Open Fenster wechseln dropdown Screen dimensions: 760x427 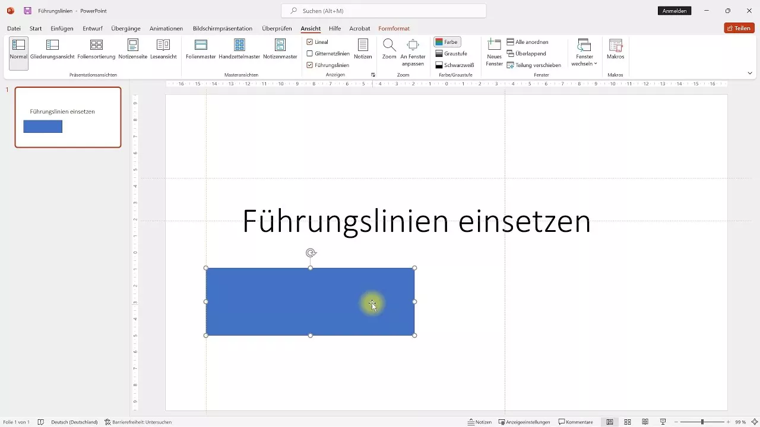click(584, 52)
